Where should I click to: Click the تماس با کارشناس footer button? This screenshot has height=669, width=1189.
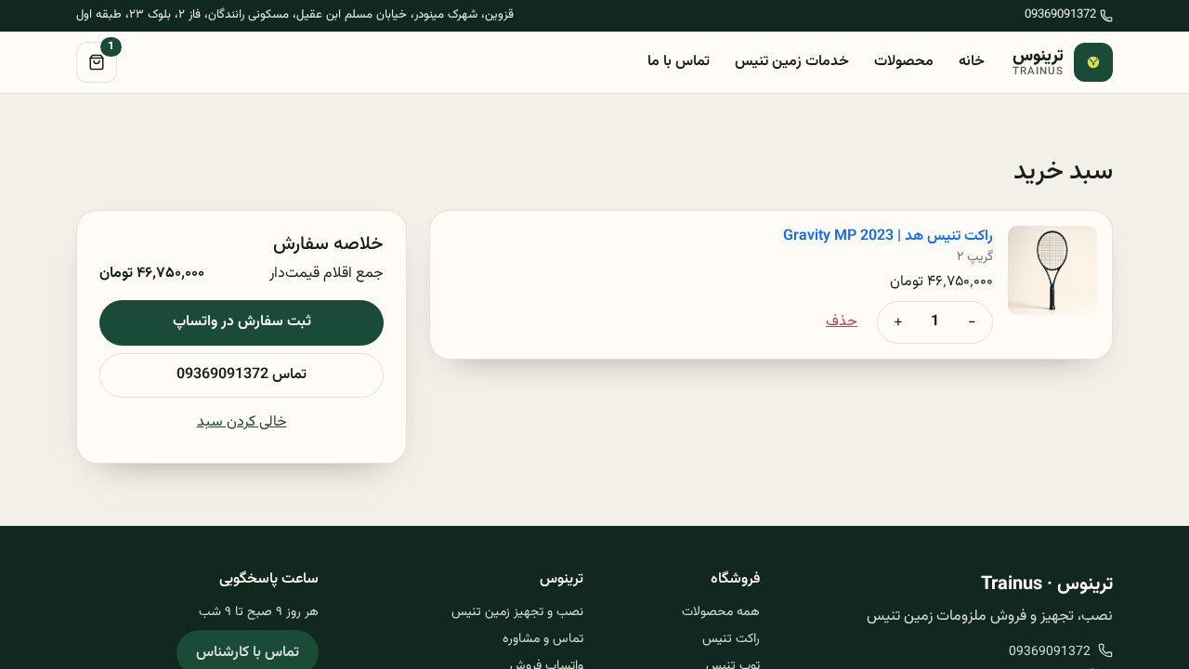pos(247,651)
